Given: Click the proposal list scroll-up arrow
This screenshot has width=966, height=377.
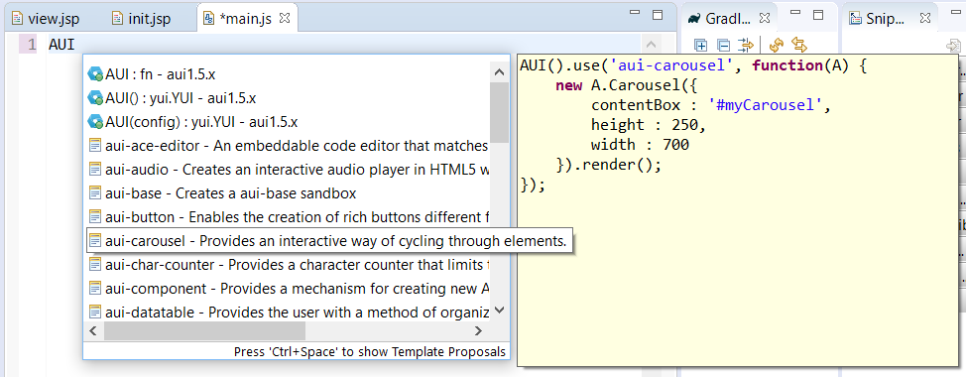Looking at the screenshot, I should 500,72.
